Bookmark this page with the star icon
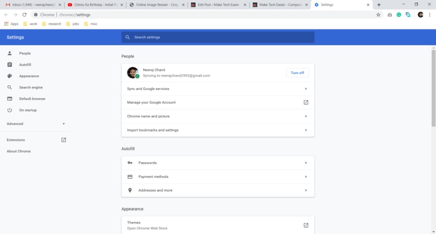 (378, 15)
